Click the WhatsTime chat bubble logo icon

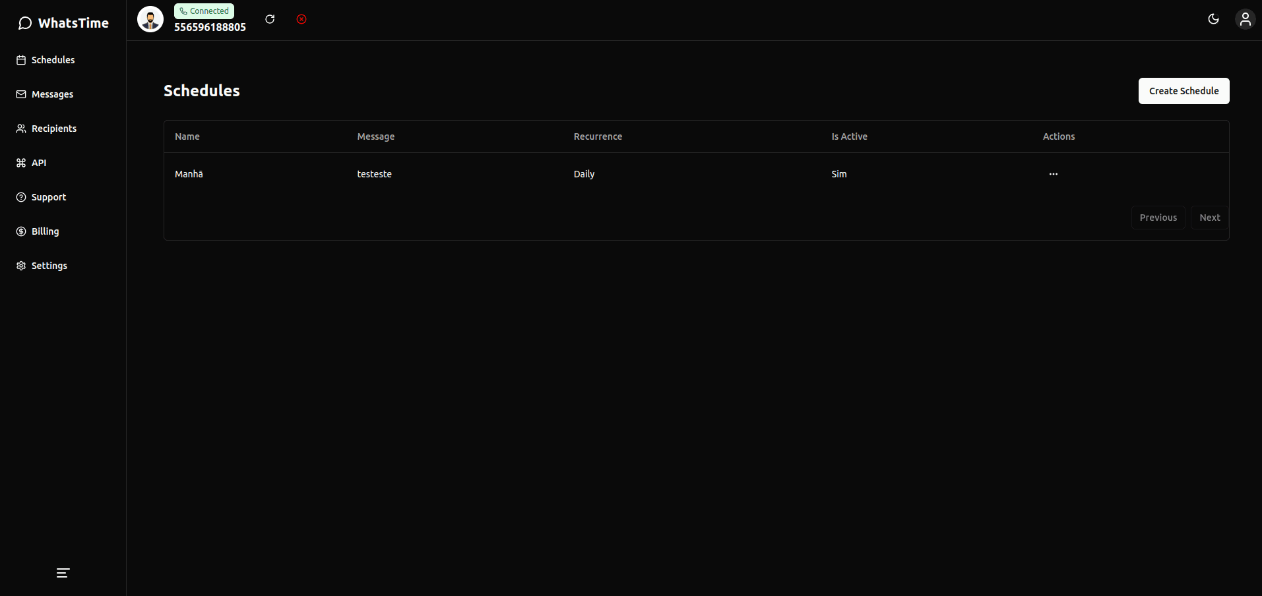coord(25,23)
